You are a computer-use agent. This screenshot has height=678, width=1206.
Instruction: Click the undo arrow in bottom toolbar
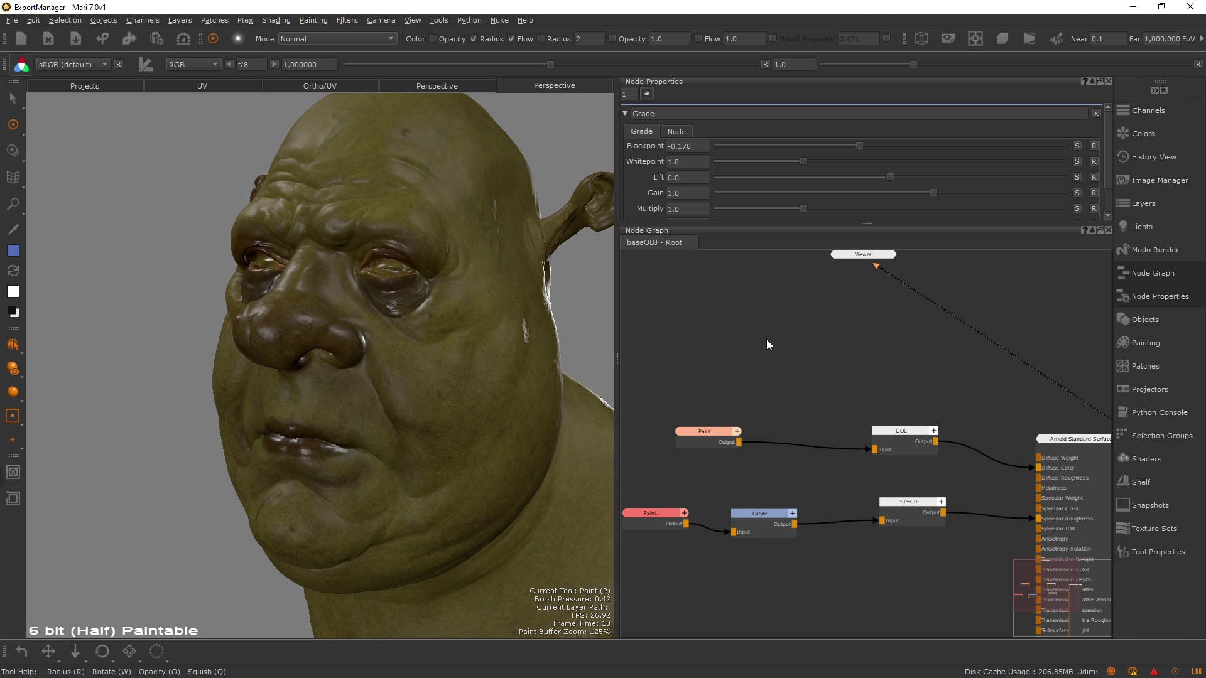[x=21, y=652]
